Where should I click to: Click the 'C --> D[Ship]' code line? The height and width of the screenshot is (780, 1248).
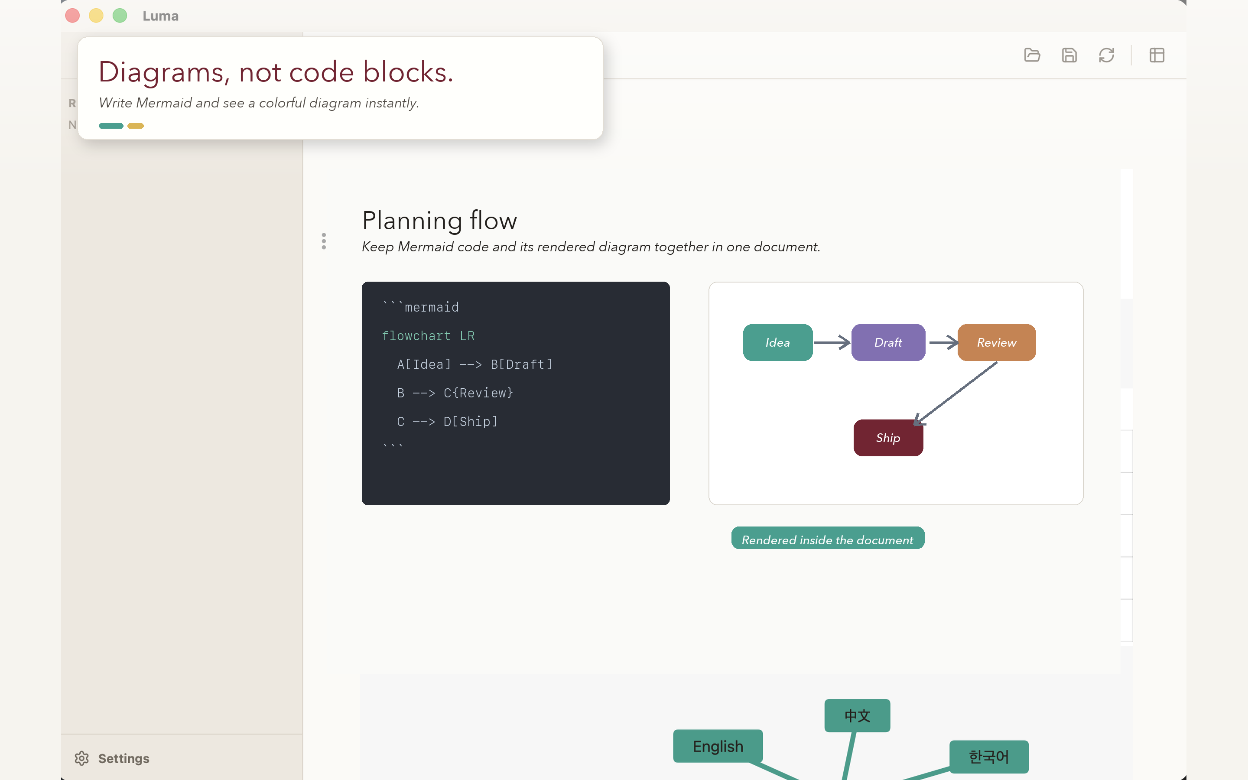448,422
